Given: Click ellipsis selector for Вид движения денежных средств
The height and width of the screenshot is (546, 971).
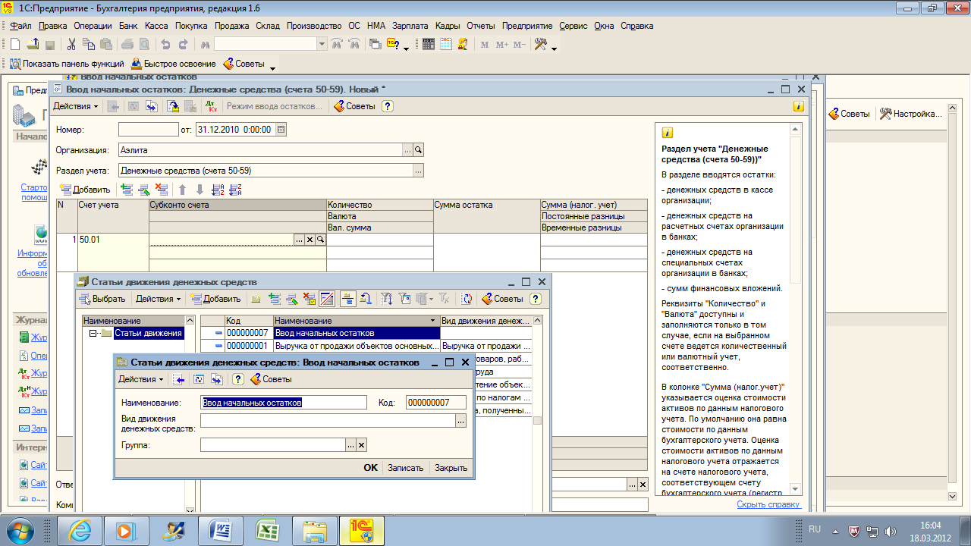Looking at the screenshot, I should [461, 421].
